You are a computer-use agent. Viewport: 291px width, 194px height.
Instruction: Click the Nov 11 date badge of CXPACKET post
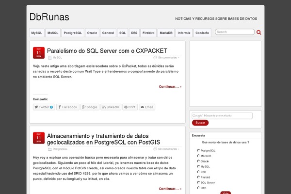coord(39,53)
